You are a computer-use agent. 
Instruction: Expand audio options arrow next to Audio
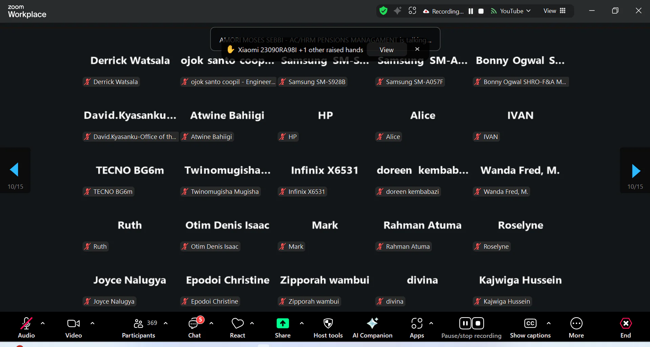point(43,323)
